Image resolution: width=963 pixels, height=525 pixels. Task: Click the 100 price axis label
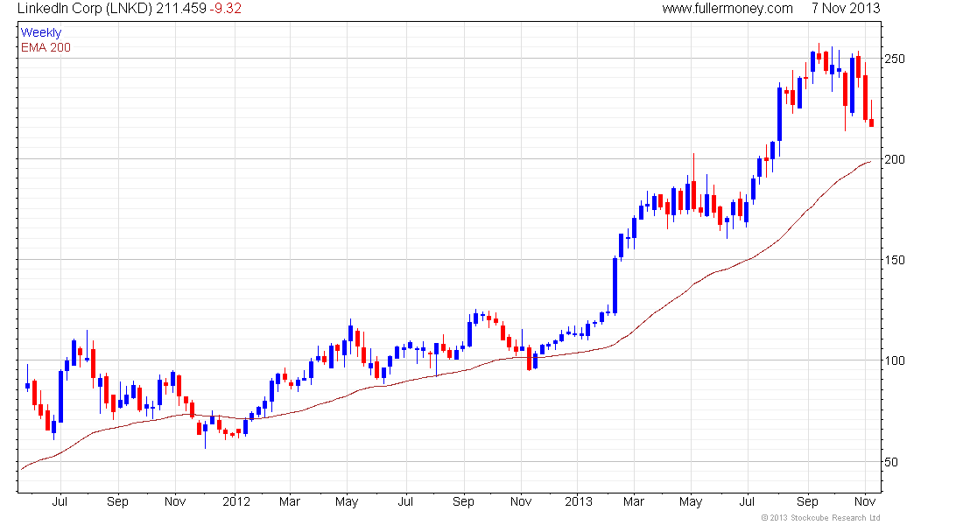[894, 361]
